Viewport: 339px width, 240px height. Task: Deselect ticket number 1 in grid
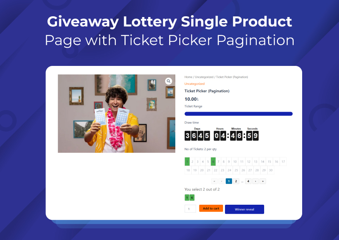point(187,162)
